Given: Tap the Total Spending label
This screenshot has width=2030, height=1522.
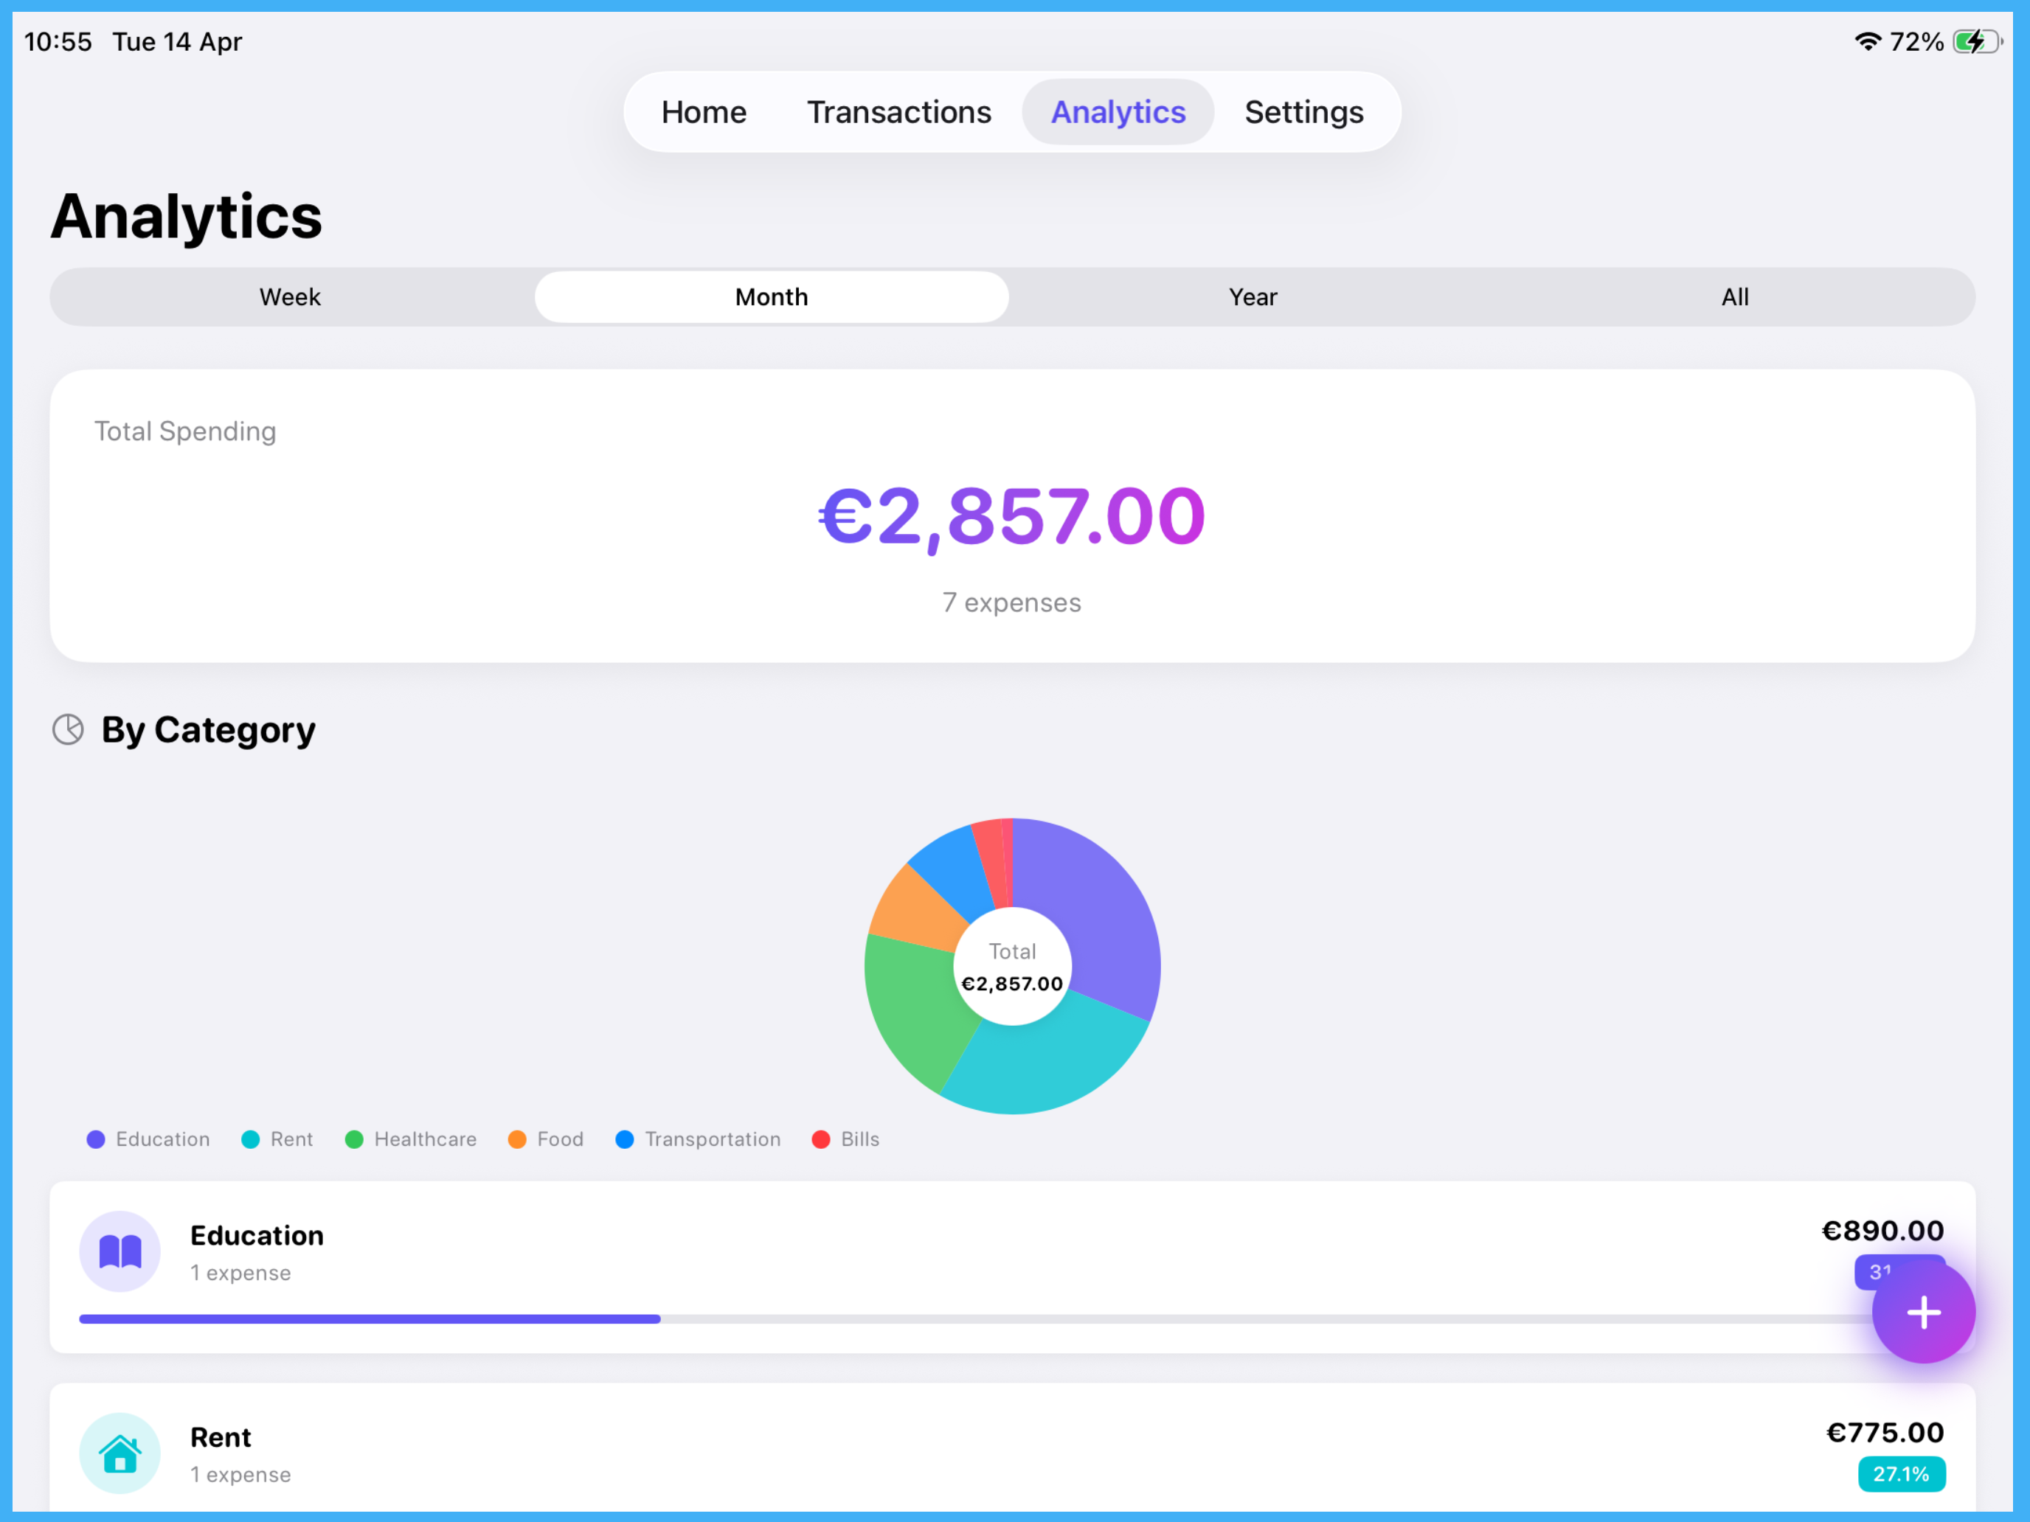Looking at the screenshot, I should [x=185, y=431].
